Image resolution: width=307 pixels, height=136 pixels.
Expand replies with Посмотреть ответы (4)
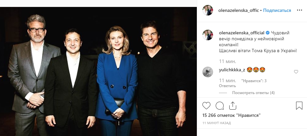(253, 93)
